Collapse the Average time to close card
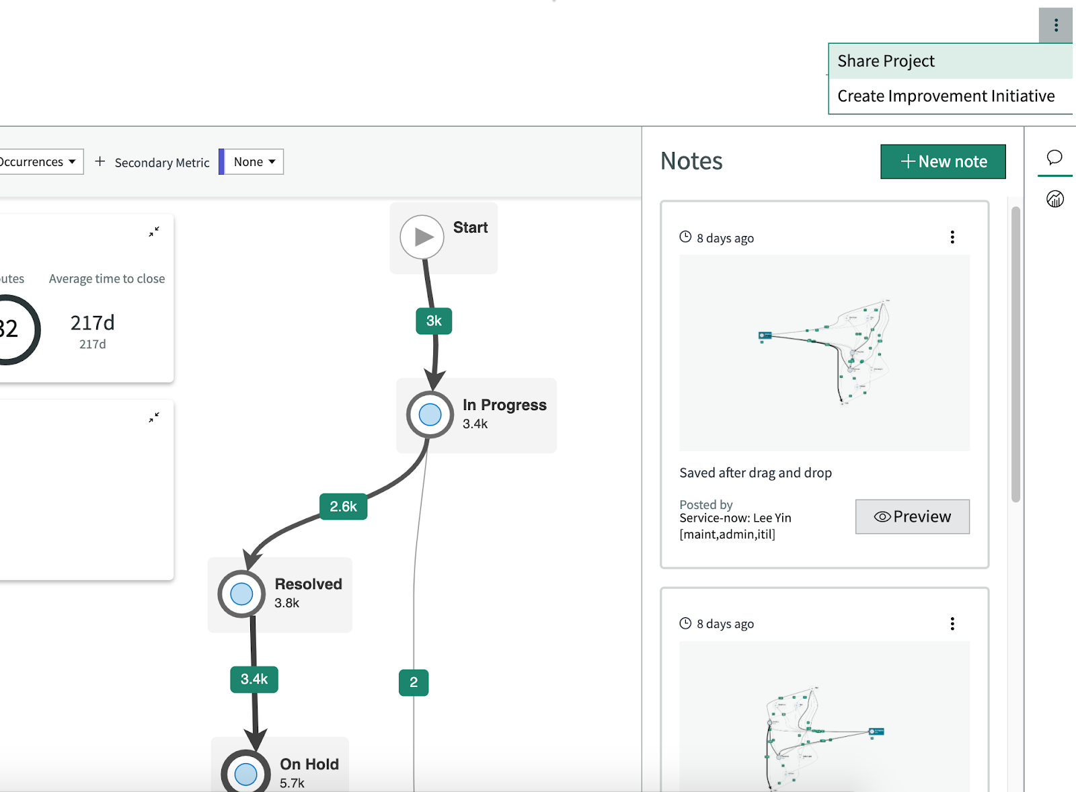1076x792 pixels. tap(154, 231)
